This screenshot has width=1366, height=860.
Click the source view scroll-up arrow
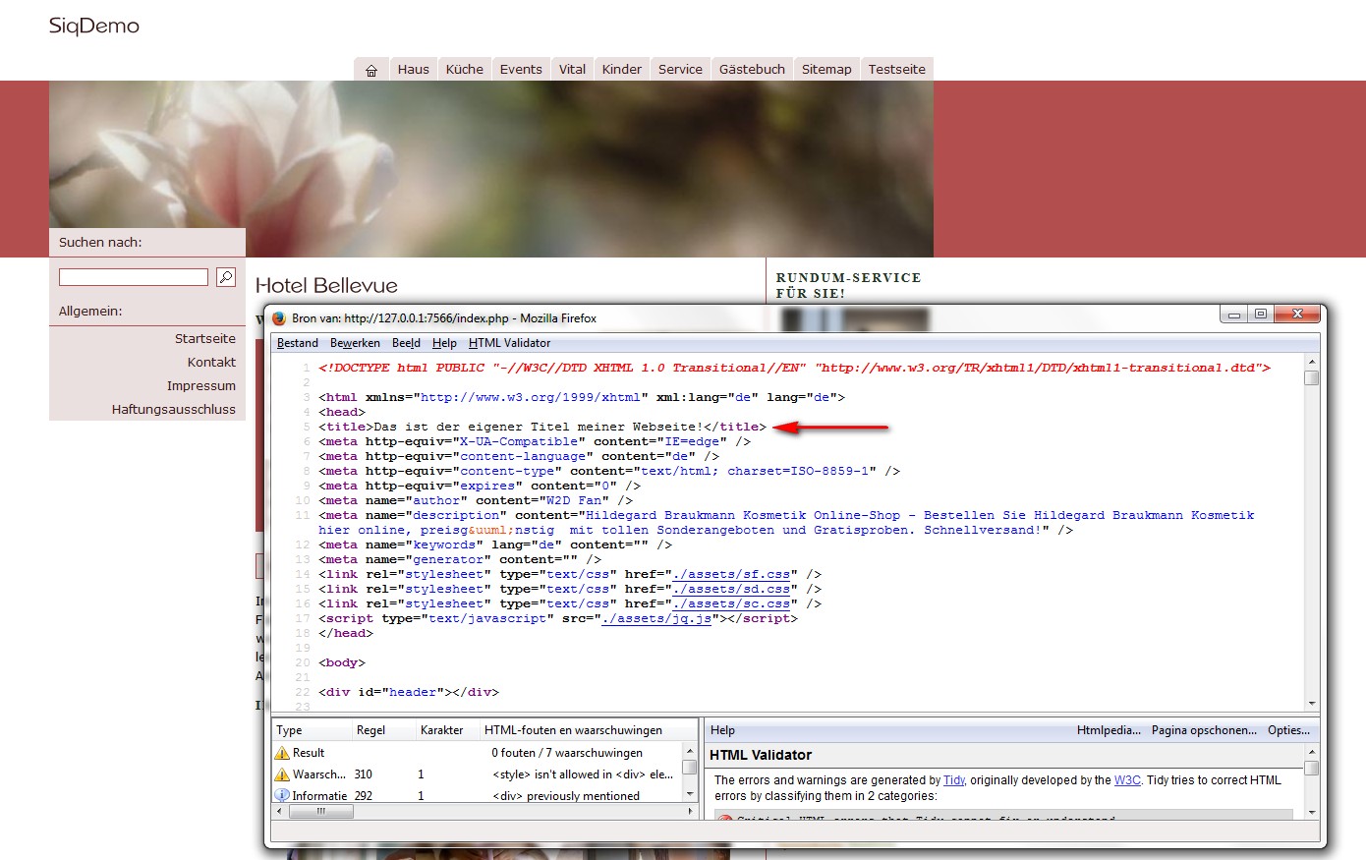[x=1312, y=362]
